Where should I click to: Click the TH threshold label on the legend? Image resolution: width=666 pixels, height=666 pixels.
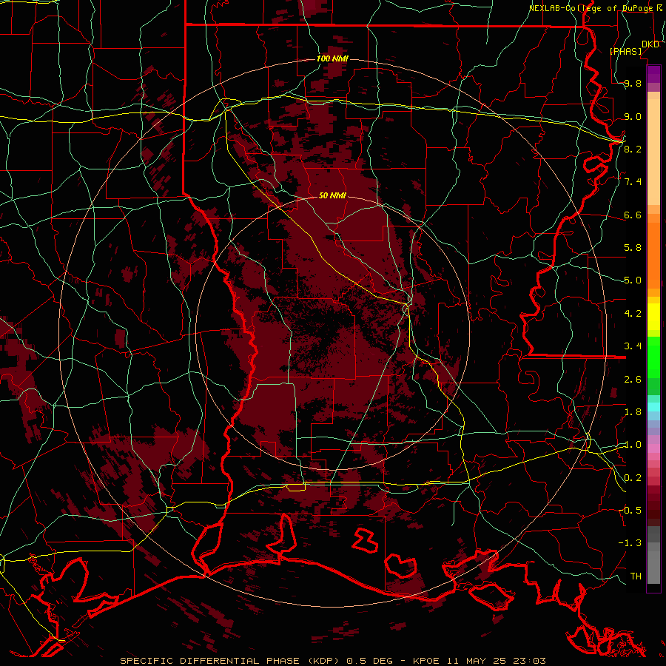[x=636, y=576]
